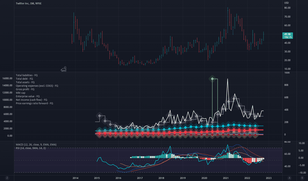This screenshot has height=181, width=308.
Task: Click the 80.00 price axis label
Action: [288, 8]
